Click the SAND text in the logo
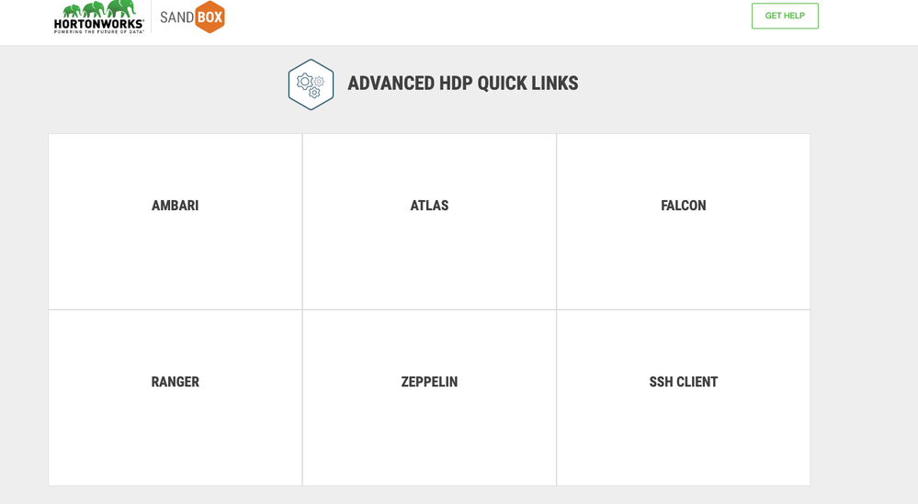The width and height of the screenshot is (918, 504). 176,17
